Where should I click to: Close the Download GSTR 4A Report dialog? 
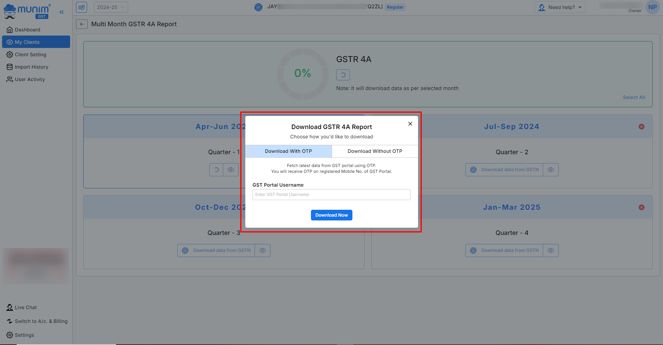pos(410,124)
